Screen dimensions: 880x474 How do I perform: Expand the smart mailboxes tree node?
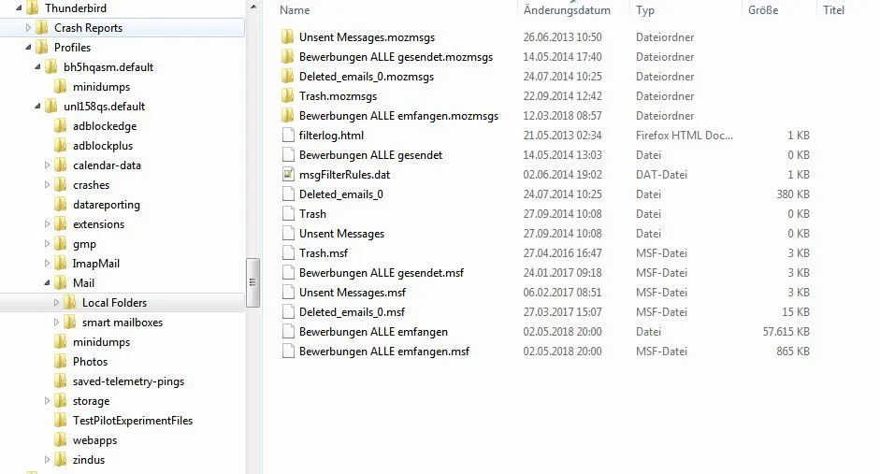click(x=56, y=322)
